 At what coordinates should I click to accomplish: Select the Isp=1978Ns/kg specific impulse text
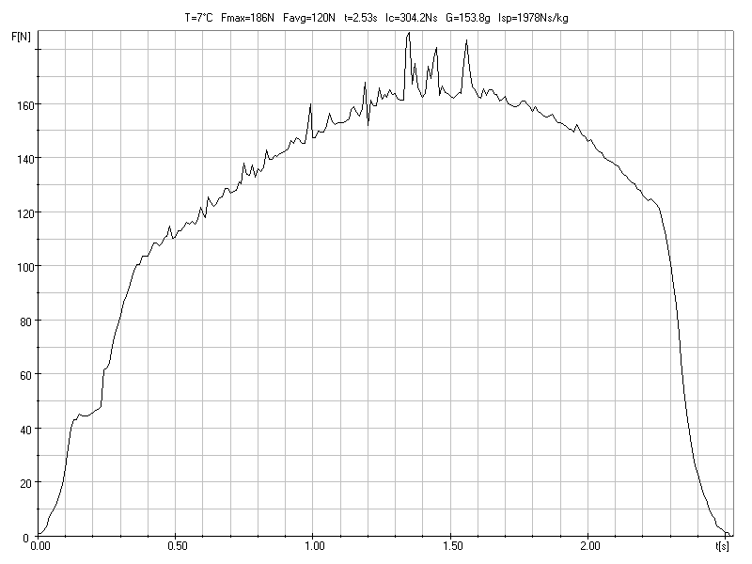(x=534, y=17)
